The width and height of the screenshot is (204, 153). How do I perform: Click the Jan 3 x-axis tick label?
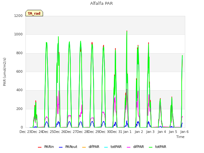[150, 132]
